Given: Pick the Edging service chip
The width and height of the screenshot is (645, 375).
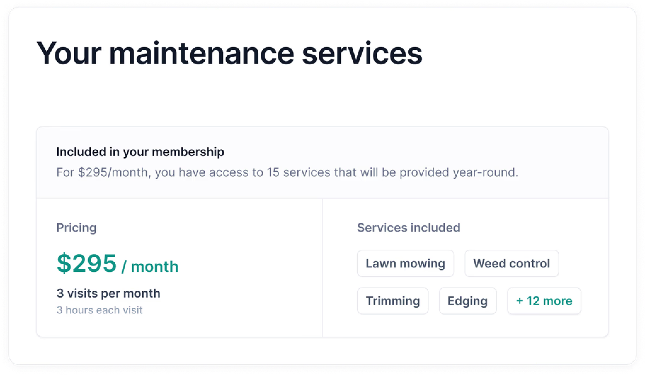Looking at the screenshot, I should point(468,301).
